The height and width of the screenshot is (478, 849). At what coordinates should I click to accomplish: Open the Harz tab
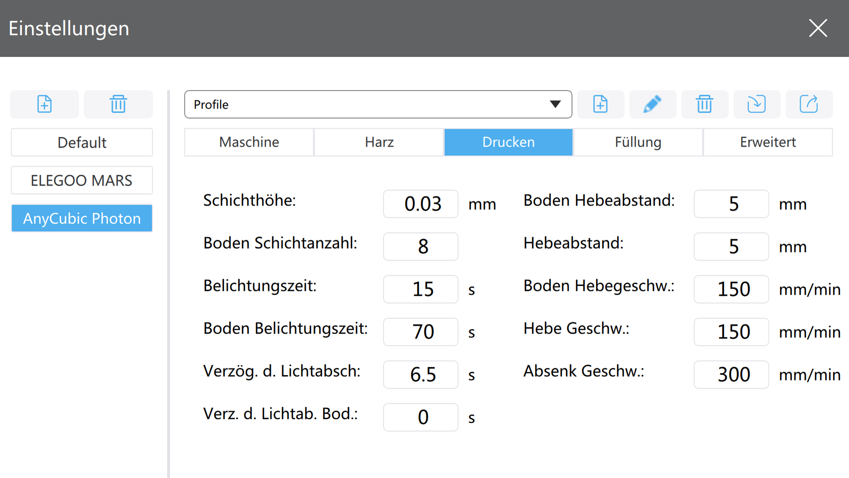point(379,142)
